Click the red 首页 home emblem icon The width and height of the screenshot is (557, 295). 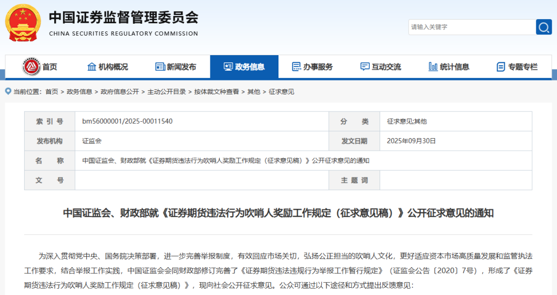(31, 67)
